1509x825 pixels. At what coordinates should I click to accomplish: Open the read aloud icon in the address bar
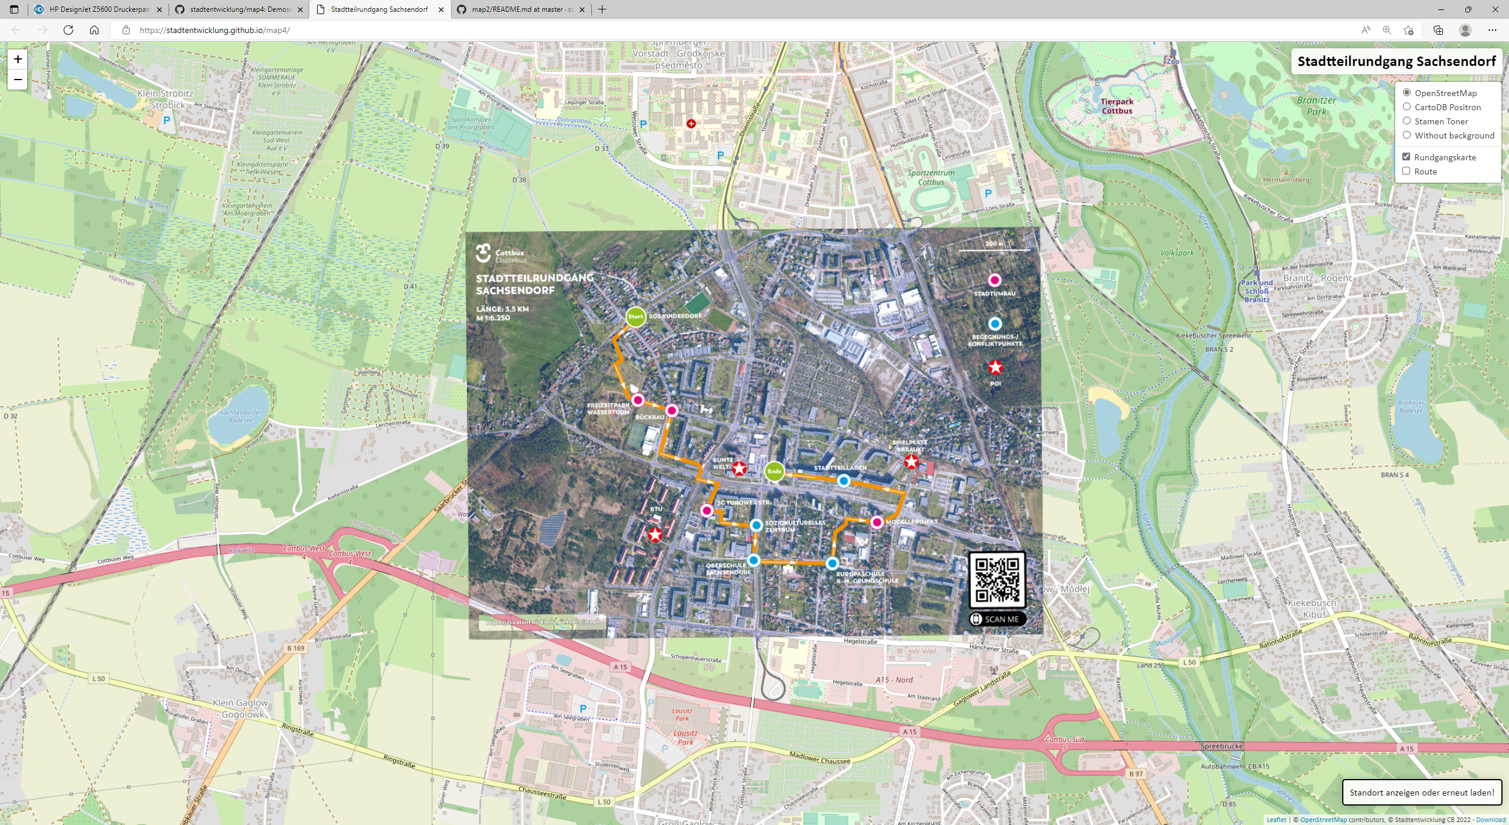[x=1365, y=30]
